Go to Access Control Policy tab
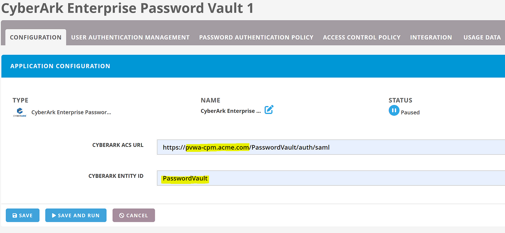The width and height of the screenshot is (505, 233). (362, 38)
